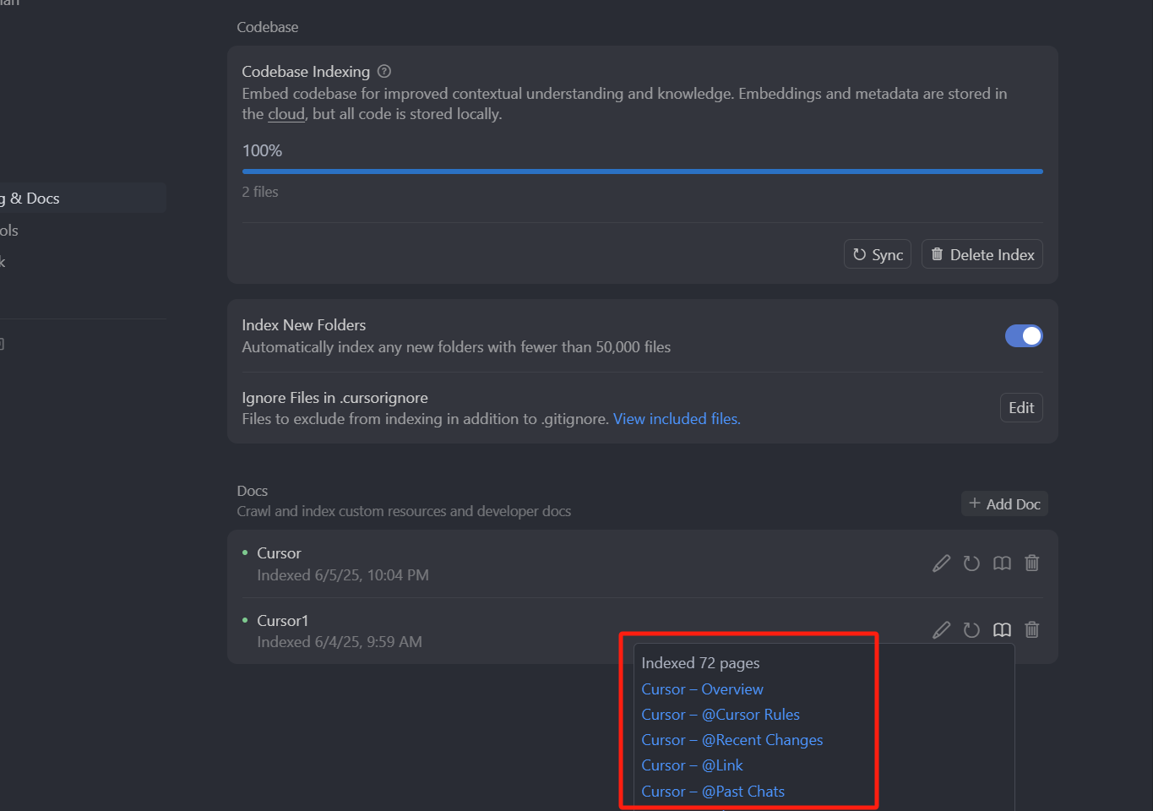Open the Cursor1 book pages icon

(1002, 630)
